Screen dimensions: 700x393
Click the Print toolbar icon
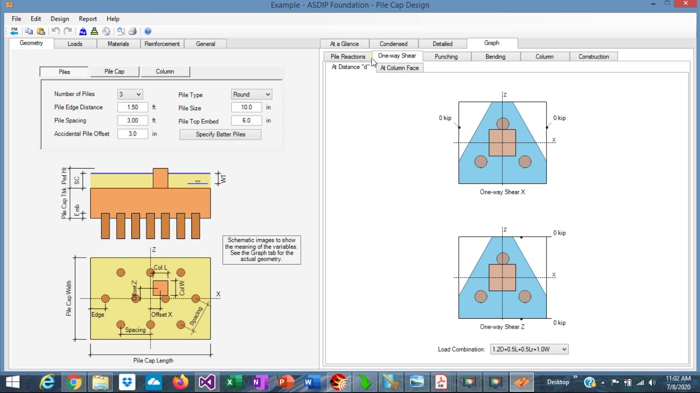click(x=132, y=31)
